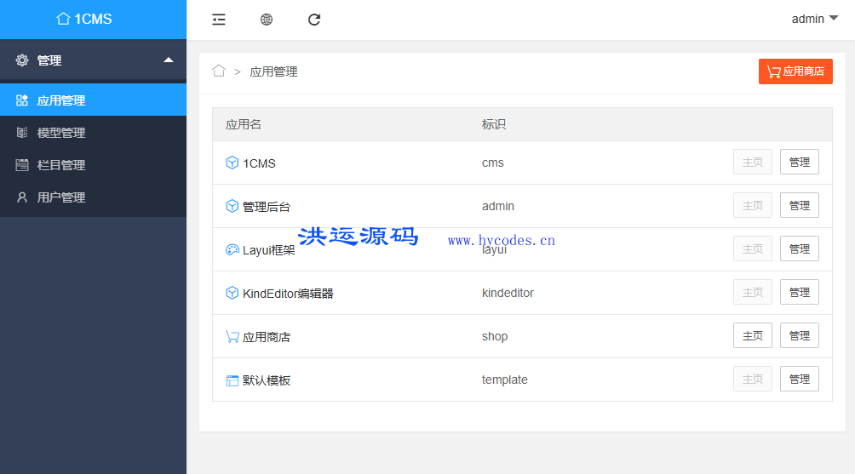Image resolution: width=855 pixels, height=474 pixels.
Task: Open the admin user dropdown
Action: tap(814, 19)
